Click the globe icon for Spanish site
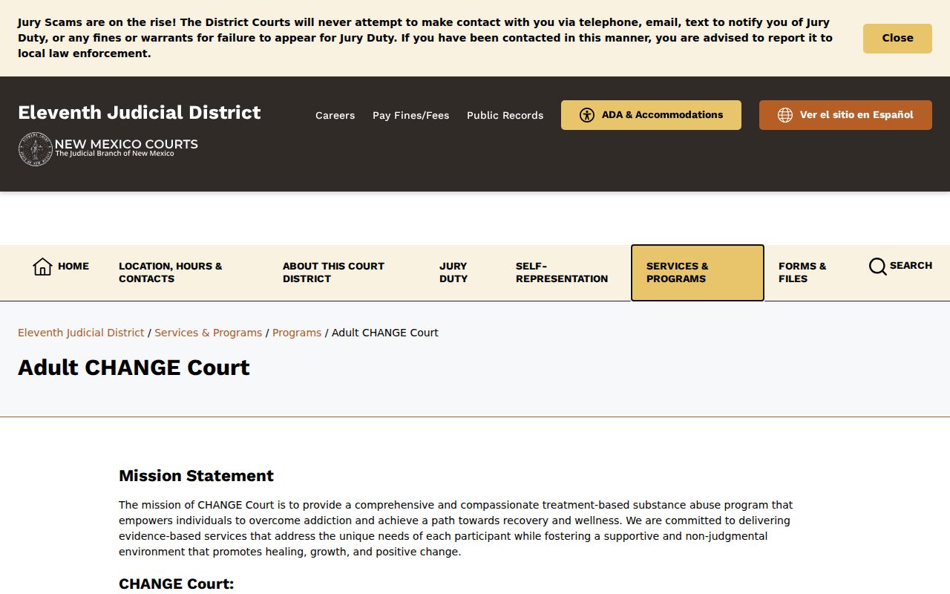950x594 pixels. point(785,115)
